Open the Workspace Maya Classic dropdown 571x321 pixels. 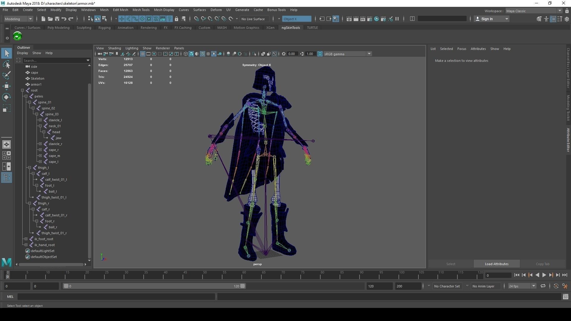(x=534, y=11)
